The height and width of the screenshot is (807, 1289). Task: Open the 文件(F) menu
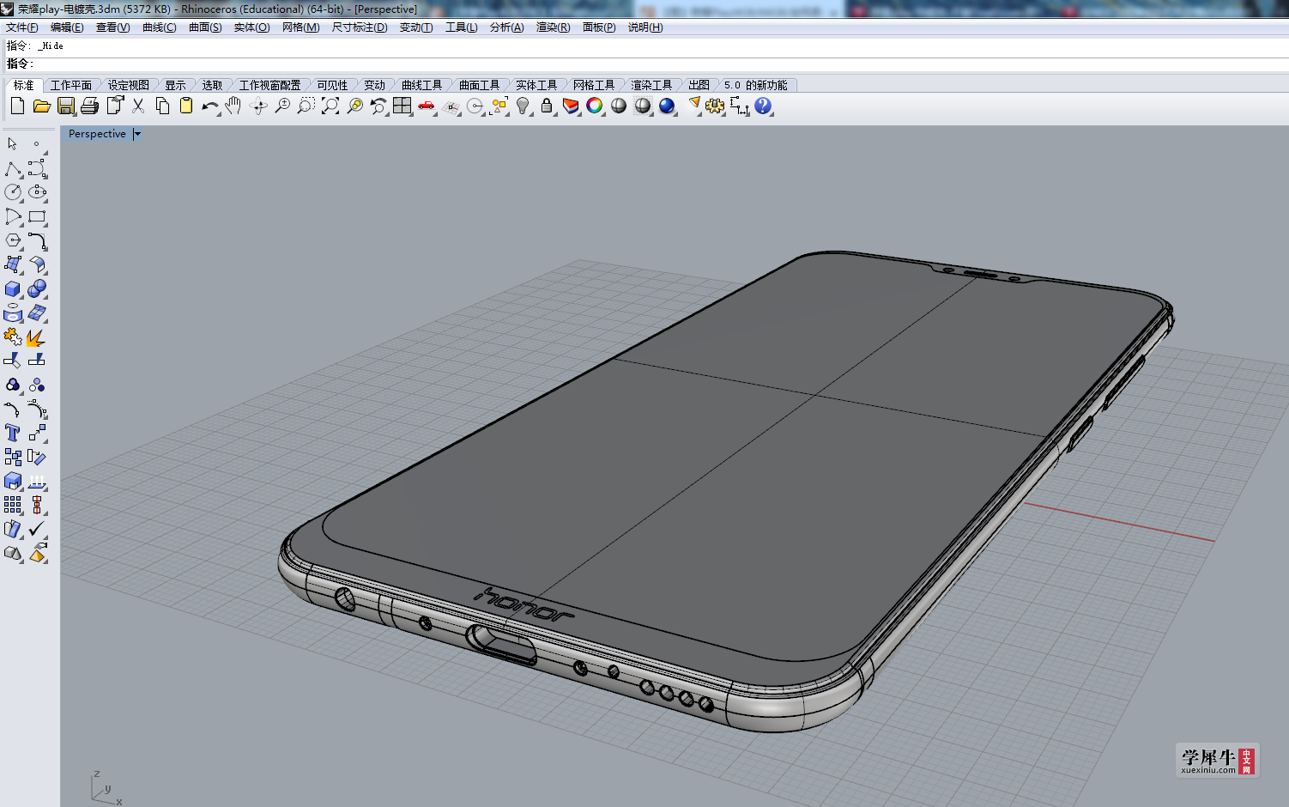coord(22,27)
